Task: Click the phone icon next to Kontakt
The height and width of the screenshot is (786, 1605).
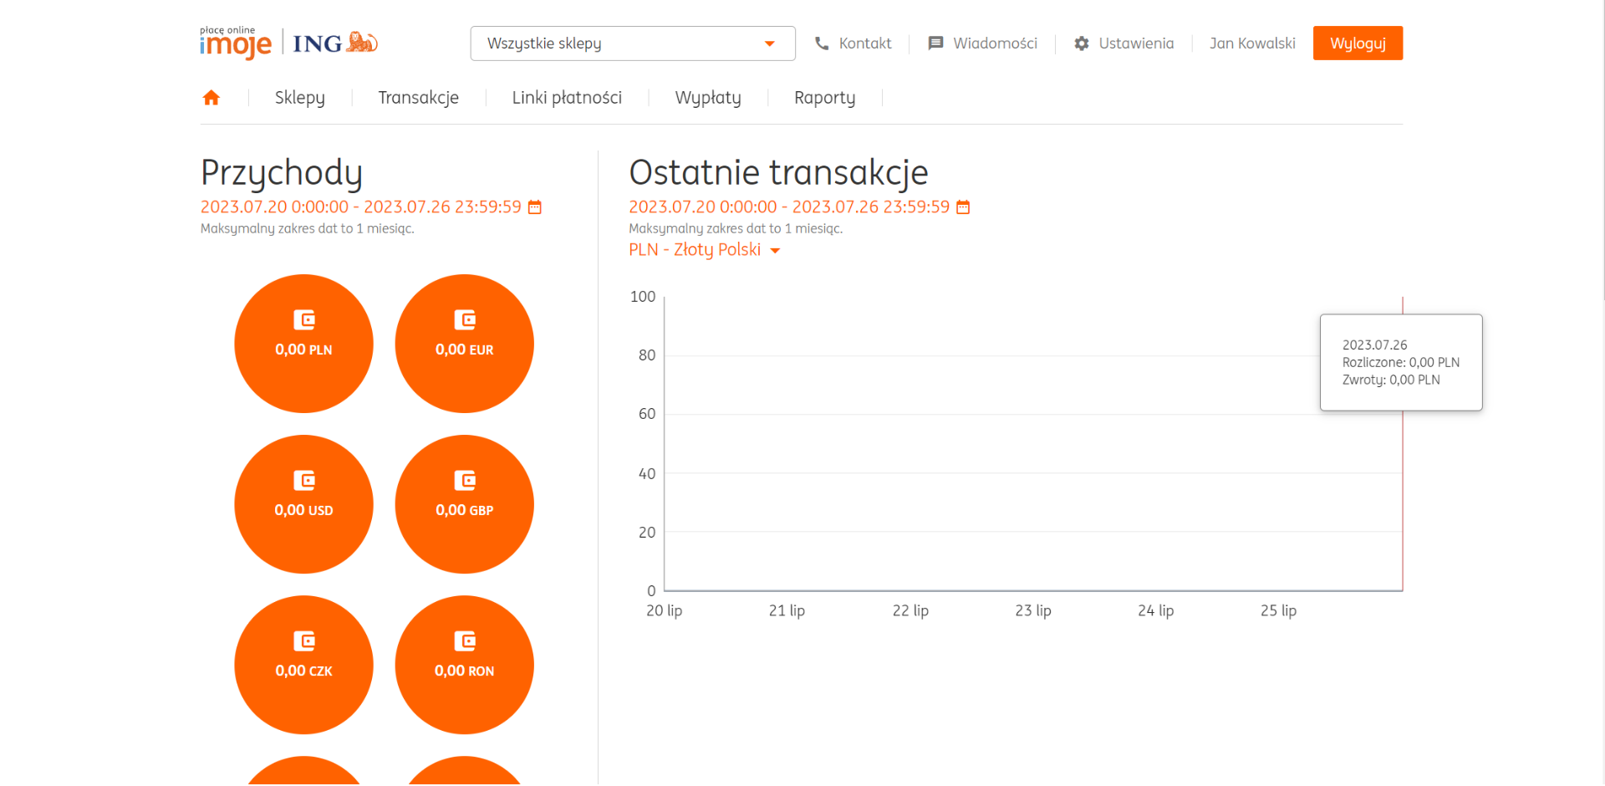Action: [x=822, y=43]
